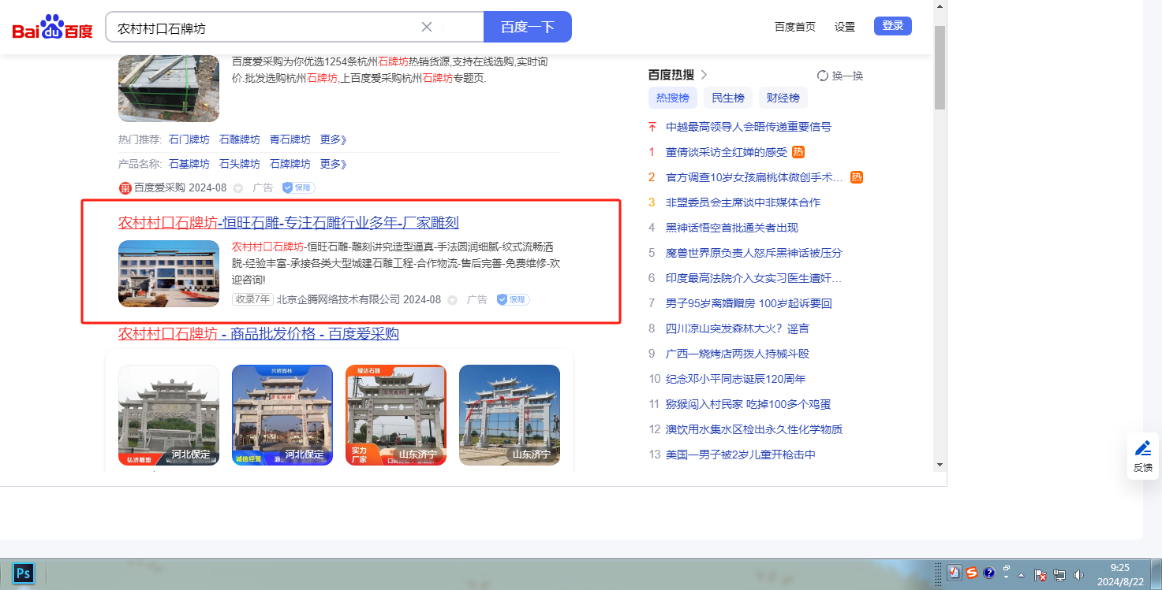The height and width of the screenshot is (590, 1162).
Task: Open hot search 四川凉山突发森林大火？谣言
Action: pyautogui.click(x=738, y=328)
